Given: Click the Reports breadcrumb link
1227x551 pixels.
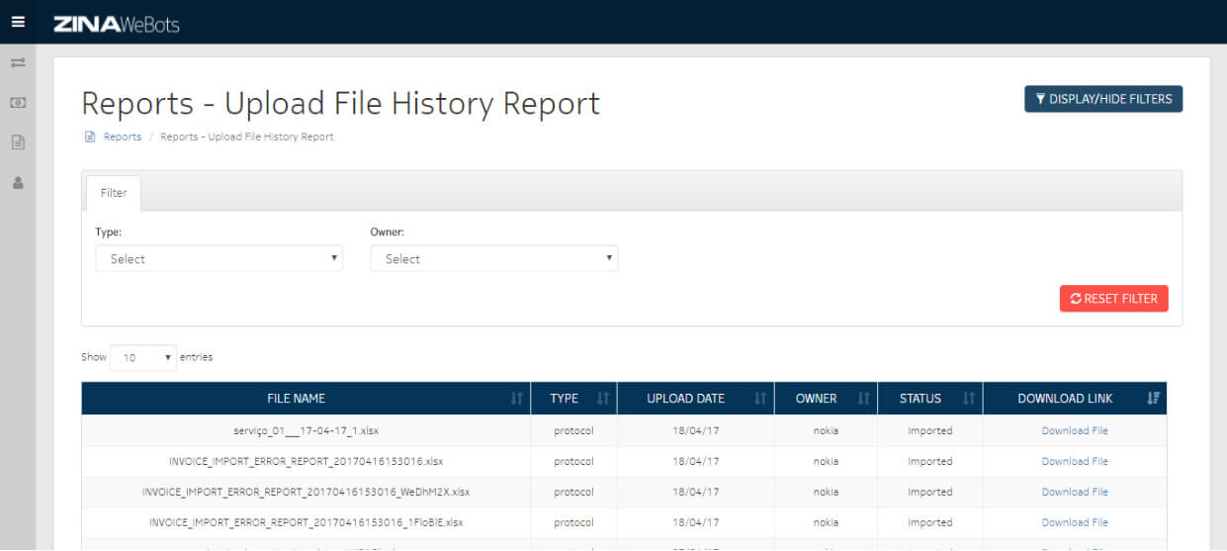Looking at the screenshot, I should [122, 137].
